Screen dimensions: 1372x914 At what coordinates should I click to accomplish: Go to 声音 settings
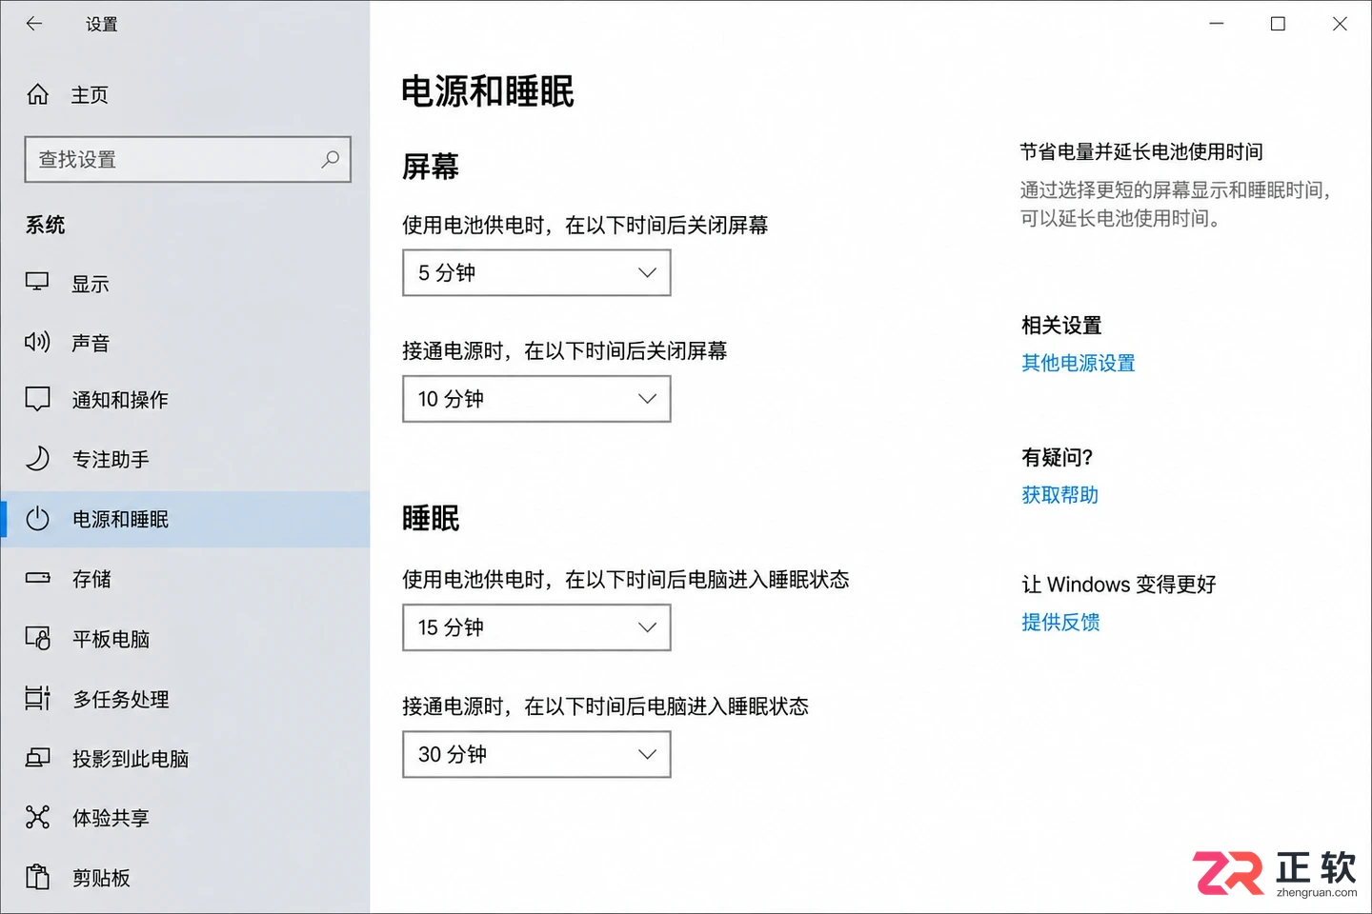[x=185, y=343]
